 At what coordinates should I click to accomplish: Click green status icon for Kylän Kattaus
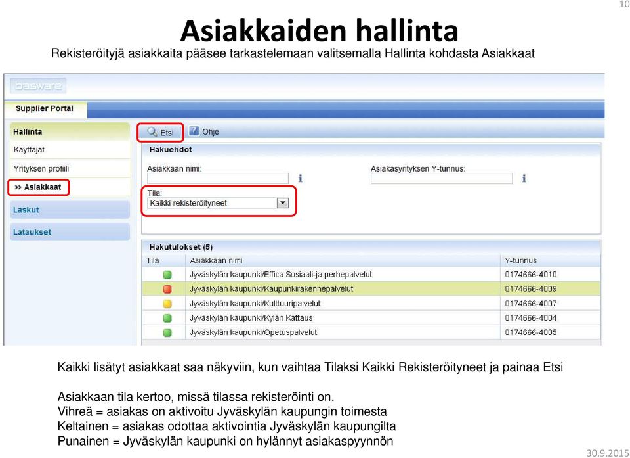click(x=167, y=318)
